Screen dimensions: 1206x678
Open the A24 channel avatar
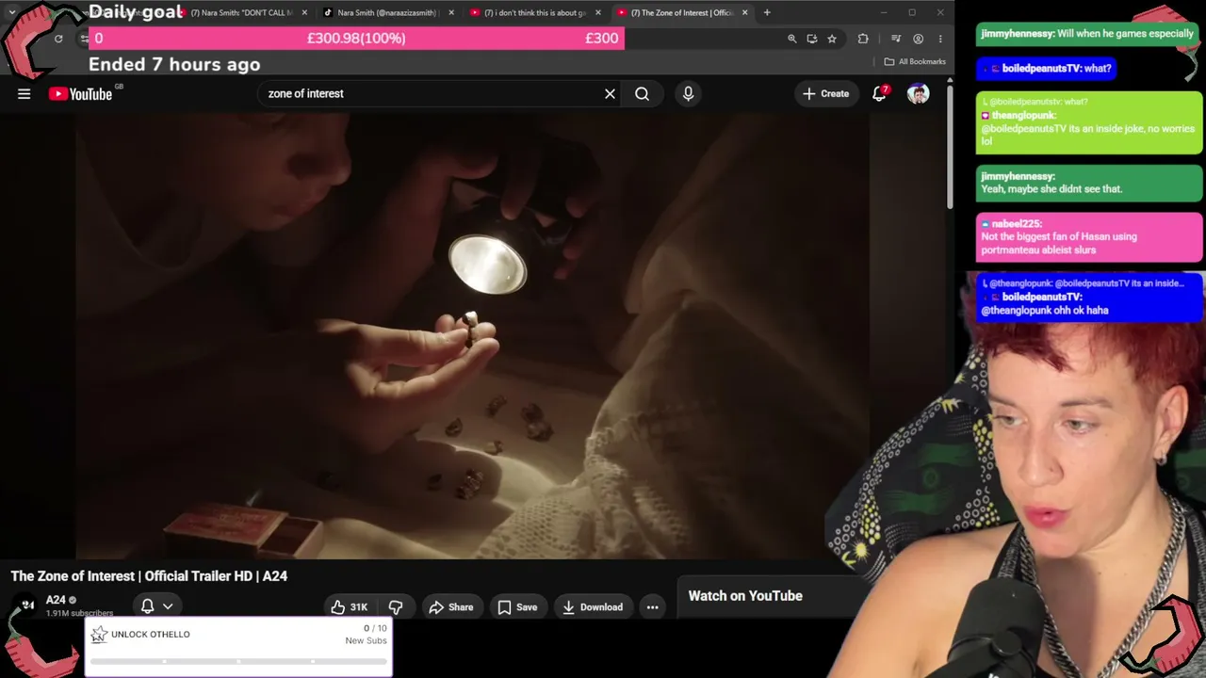(x=27, y=605)
